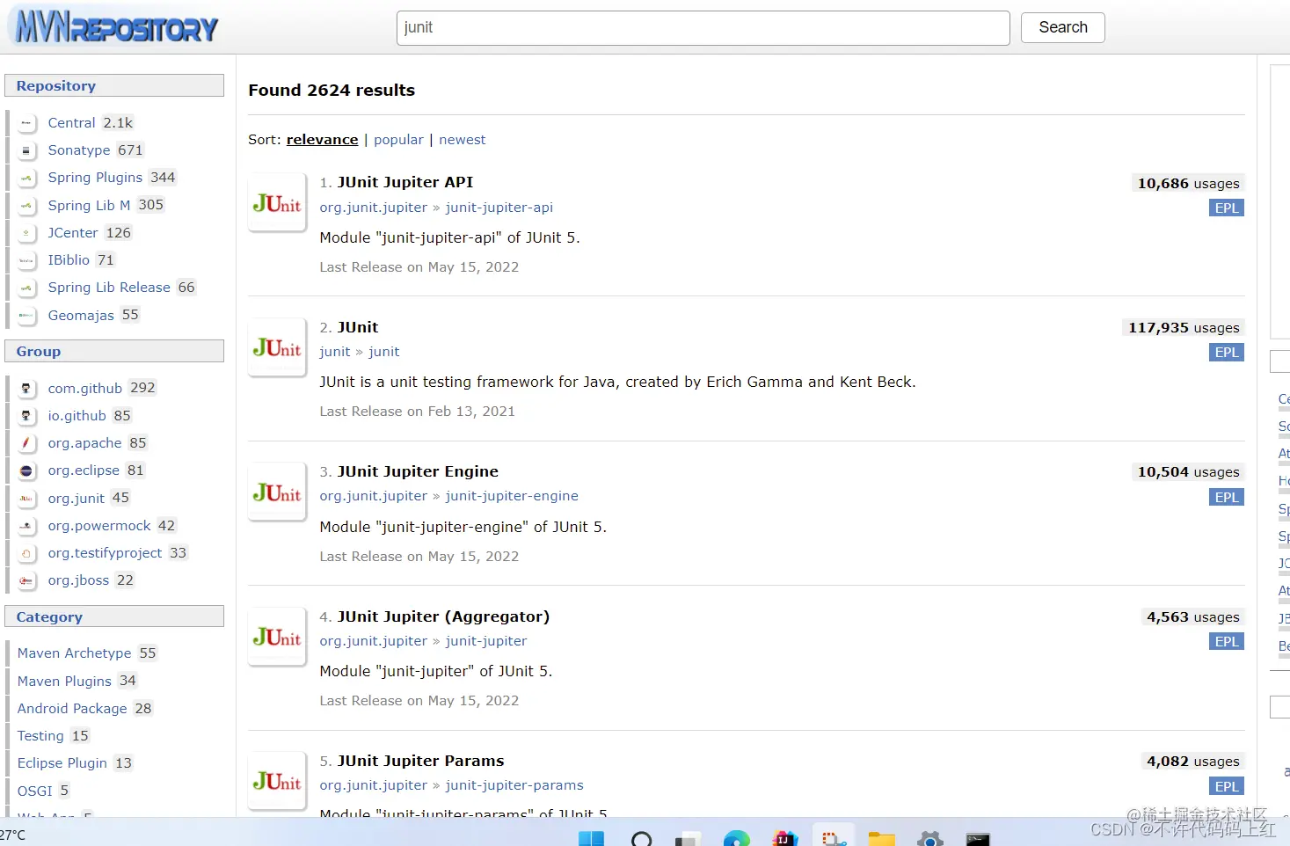This screenshot has height=846, width=1290.
Task: Filter by Sonatype repository
Action: [x=79, y=150]
